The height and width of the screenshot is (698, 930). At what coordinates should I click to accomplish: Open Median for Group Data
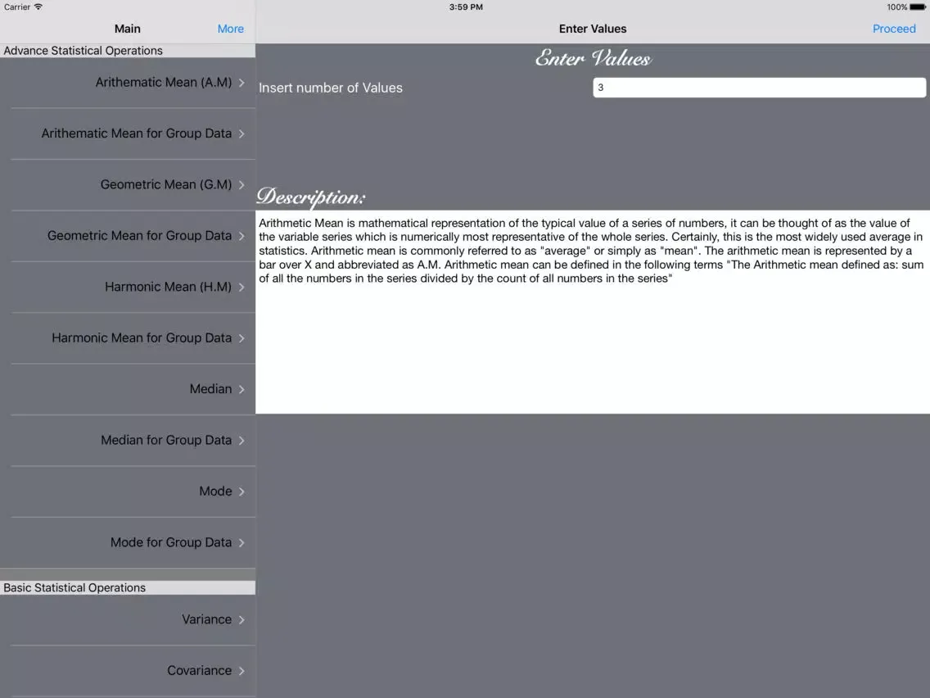point(128,440)
